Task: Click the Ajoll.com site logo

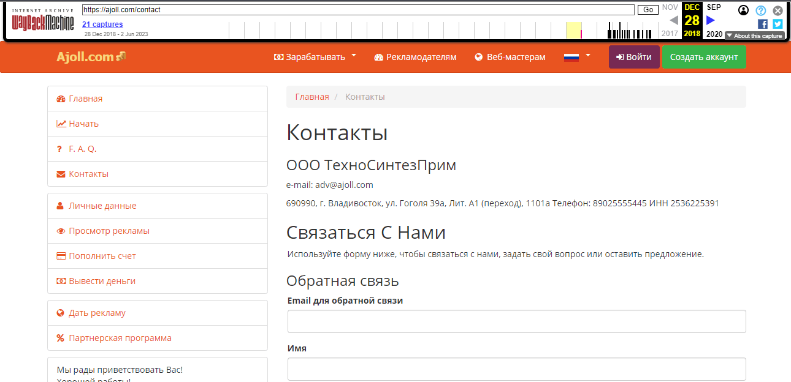Action: (x=91, y=57)
